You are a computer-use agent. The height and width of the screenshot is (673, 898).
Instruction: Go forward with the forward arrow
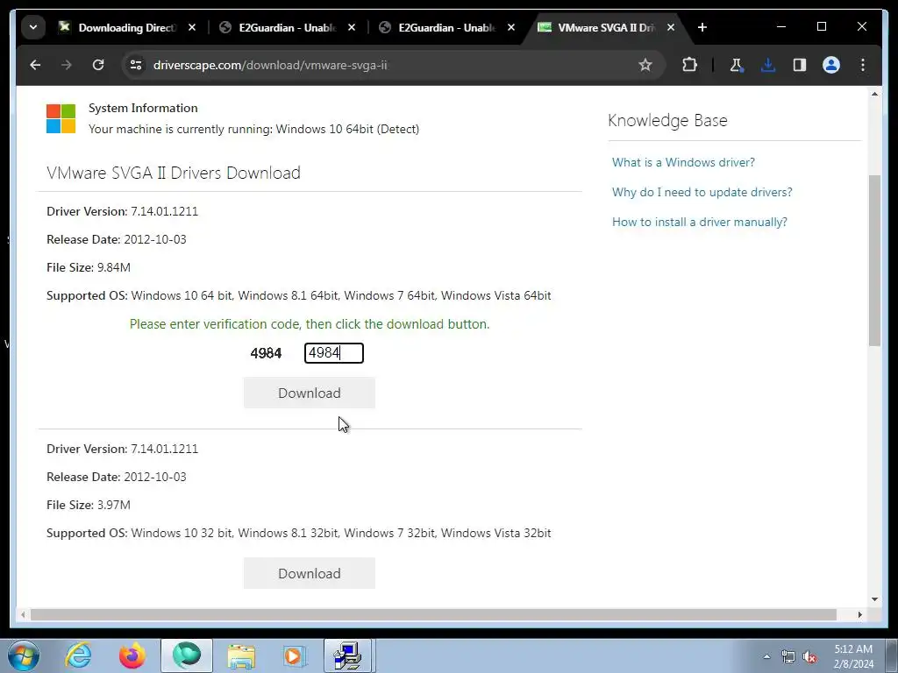(x=67, y=65)
